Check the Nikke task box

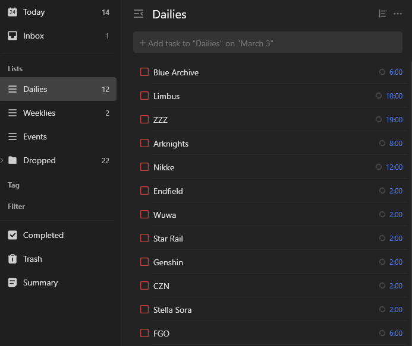(x=144, y=167)
